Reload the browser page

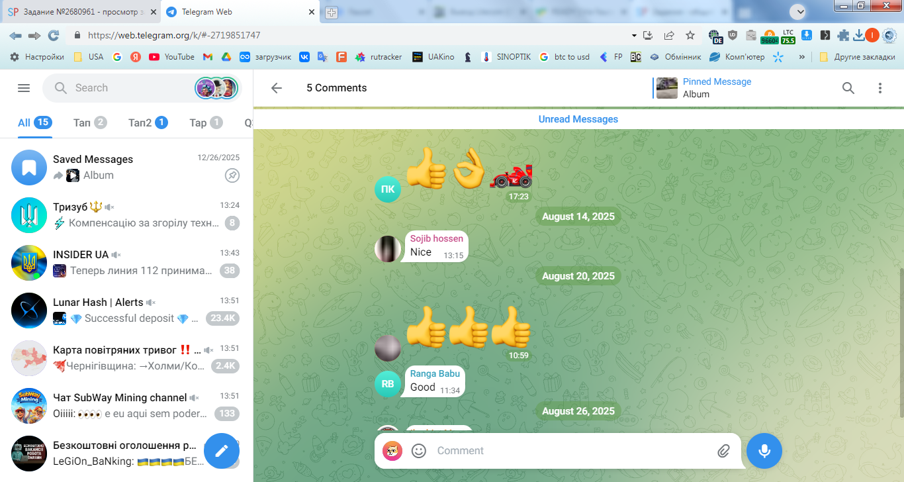tap(54, 36)
